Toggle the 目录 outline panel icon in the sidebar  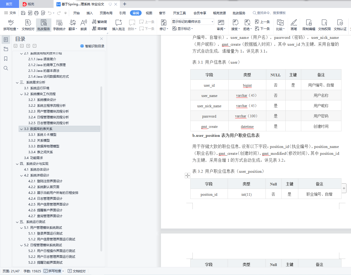(x=6, y=40)
